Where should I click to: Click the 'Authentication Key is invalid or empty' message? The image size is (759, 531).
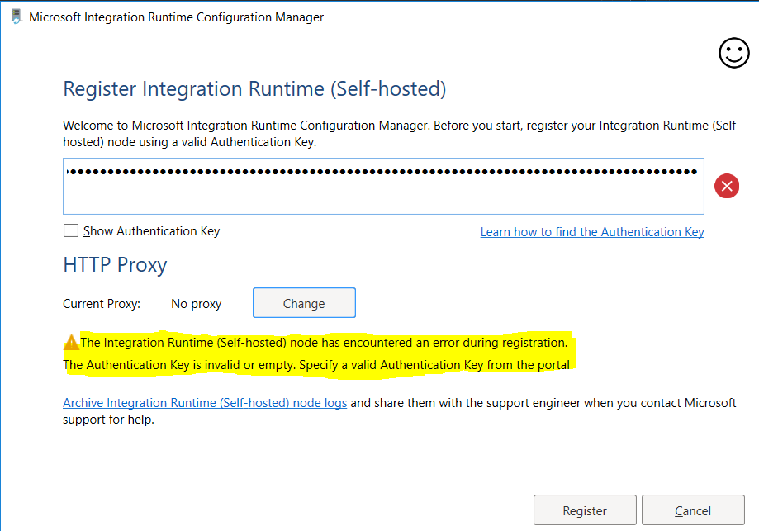point(316,365)
